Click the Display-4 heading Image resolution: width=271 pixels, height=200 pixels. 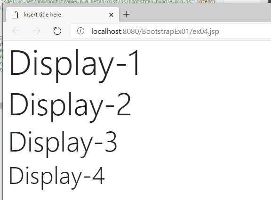[x=57, y=177]
